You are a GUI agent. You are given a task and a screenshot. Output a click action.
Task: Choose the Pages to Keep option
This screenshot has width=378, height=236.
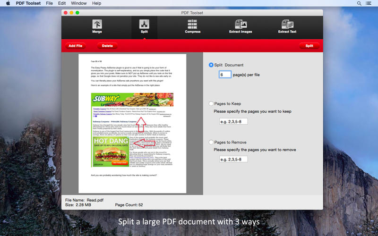point(211,103)
